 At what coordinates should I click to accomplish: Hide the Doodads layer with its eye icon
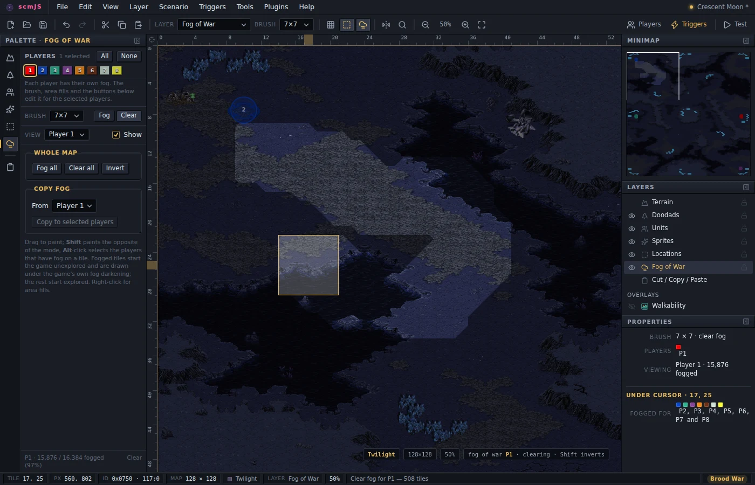tap(632, 216)
